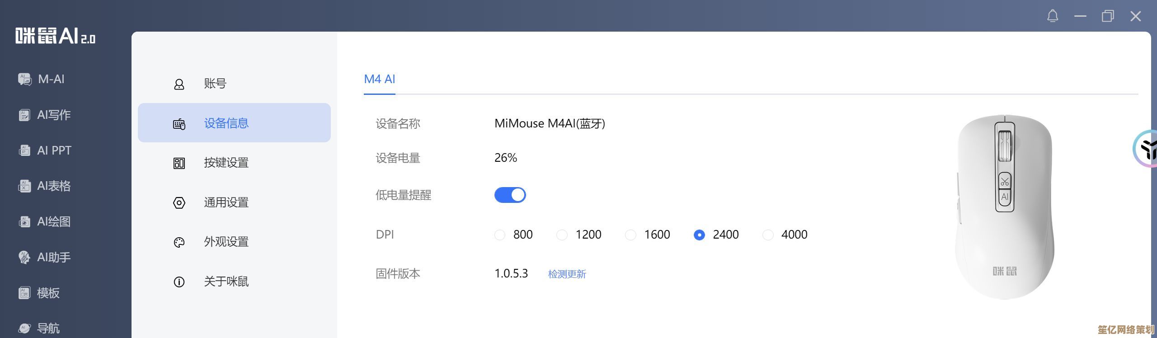Viewport: 1157px width, 338px height.
Task: Launch the AI PPT icon in sidebar
Action: (x=24, y=150)
